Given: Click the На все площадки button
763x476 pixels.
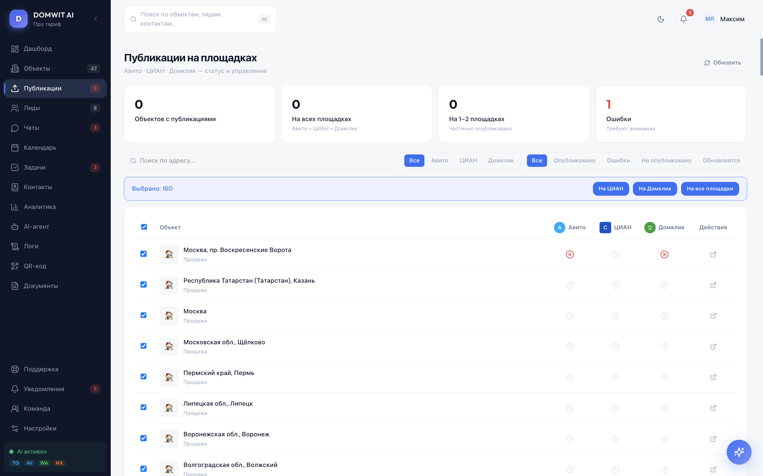Looking at the screenshot, I should tap(710, 189).
